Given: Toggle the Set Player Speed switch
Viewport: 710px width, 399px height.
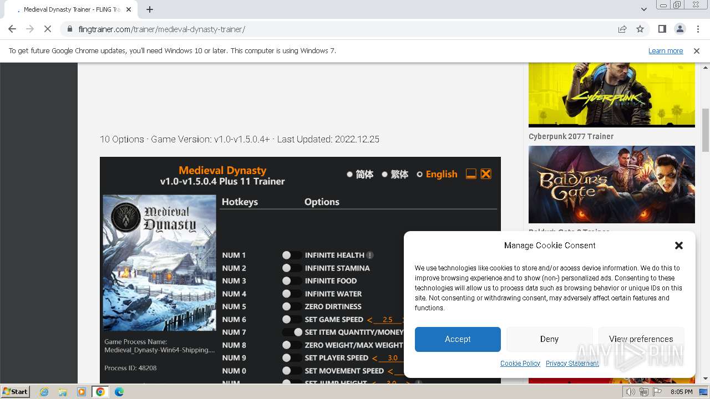Looking at the screenshot, I should [292, 358].
